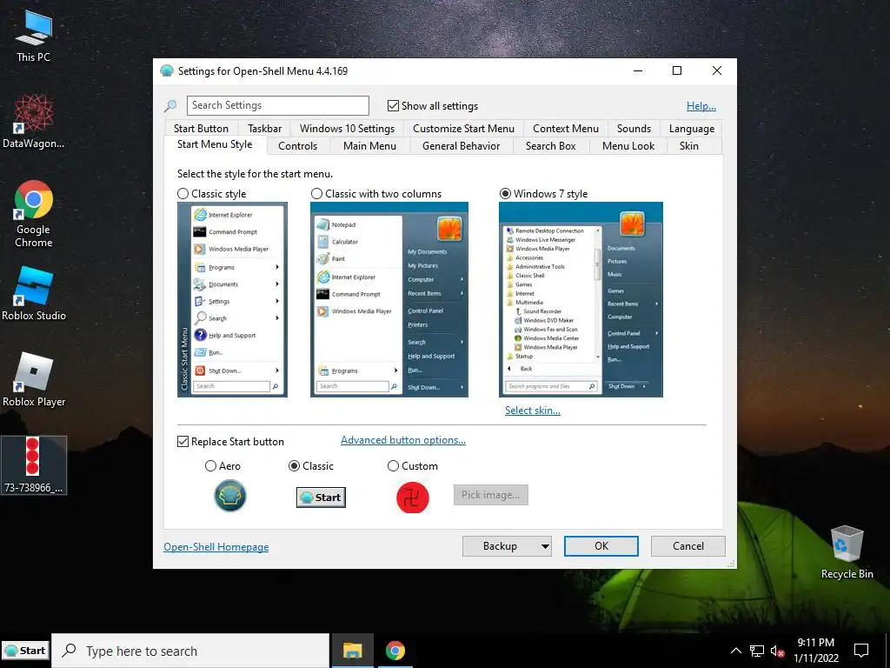Switch to Controls tab
This screenshot has height=668, width=890.
(297, 146)
